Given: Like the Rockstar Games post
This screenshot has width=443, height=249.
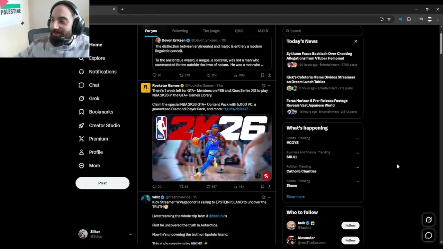Looking at the screenshot, I should pyautogui.click(x=208, y=186).
